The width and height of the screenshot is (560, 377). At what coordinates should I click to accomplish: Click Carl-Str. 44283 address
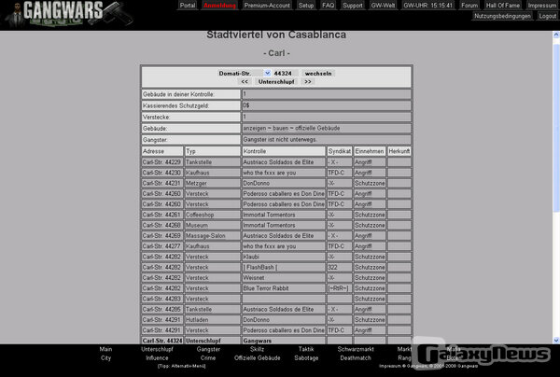click(161, 299)
